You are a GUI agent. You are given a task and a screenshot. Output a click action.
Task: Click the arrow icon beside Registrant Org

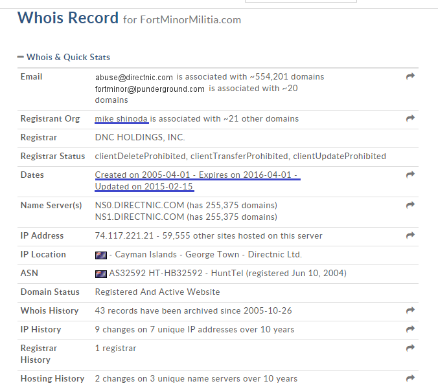(x=409, y=119)
